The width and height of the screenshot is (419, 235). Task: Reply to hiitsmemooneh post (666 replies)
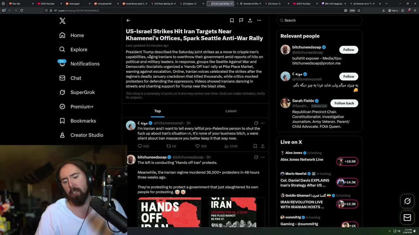click(x=143, y=146)
